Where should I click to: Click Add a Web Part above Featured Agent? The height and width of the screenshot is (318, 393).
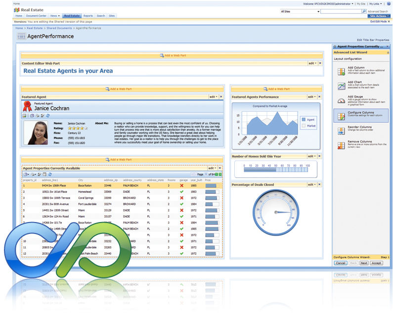point(119,89)
